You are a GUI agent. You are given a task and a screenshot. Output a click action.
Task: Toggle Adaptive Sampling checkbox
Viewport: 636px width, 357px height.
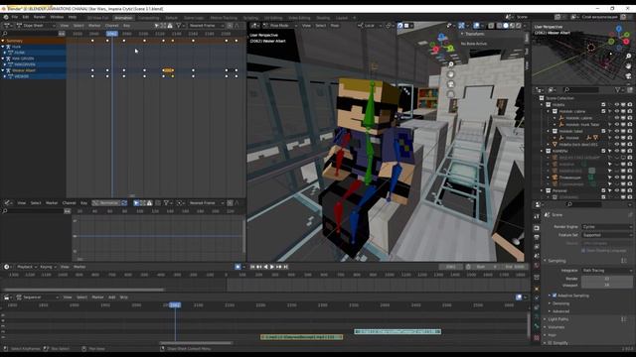(555, 296)
